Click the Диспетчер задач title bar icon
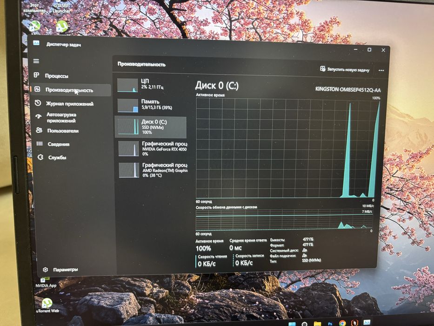434x326 pixels. 36,43
